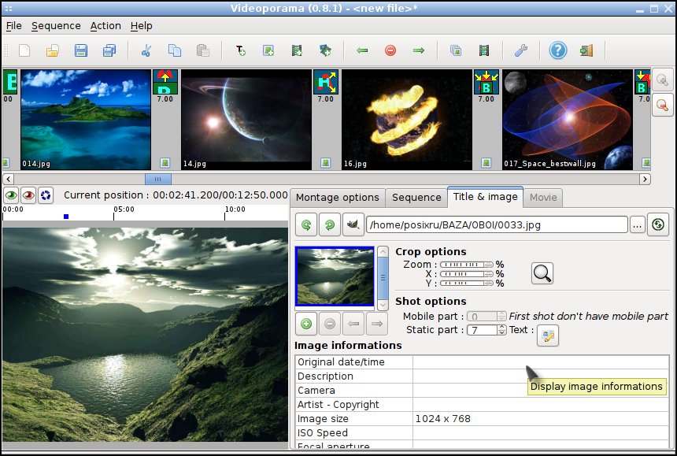The image size is (677, 456).
Task: Open help with the blue question mark
Action: pos(558,50)
